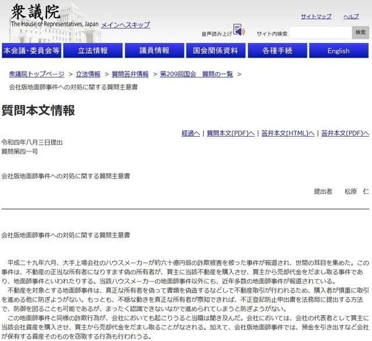Open the 答弁本文(HTML)へ link
This screenshot has width=372, height=341.
(288, 133)
